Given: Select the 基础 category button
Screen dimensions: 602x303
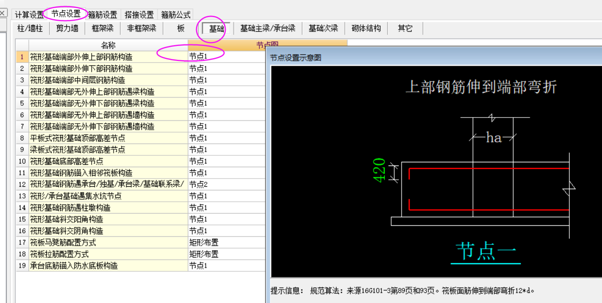Looking at the screenshot, I should [x=216, y=29].
